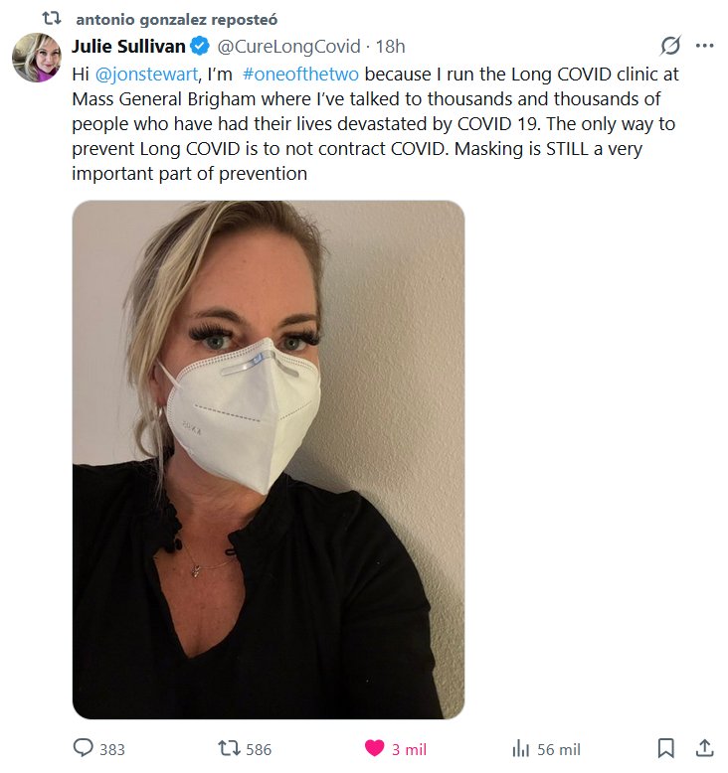The width and height of the screenshot is (728, 773).
Task: Open the share upload arrow icon
Action: tap(704, 748)
